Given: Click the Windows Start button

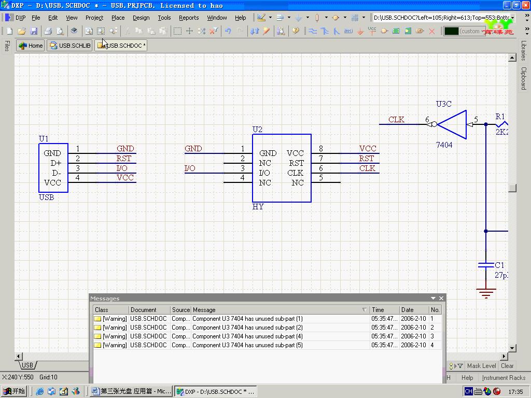Looking at the screenshot, I should tap(14, 391).
